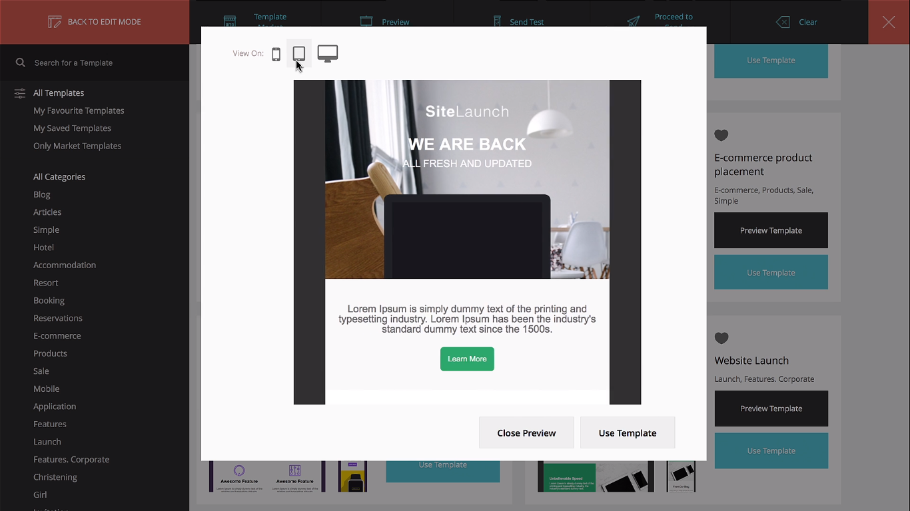Select the Sale category
910x511 pixels.
(x=41, y=371)
